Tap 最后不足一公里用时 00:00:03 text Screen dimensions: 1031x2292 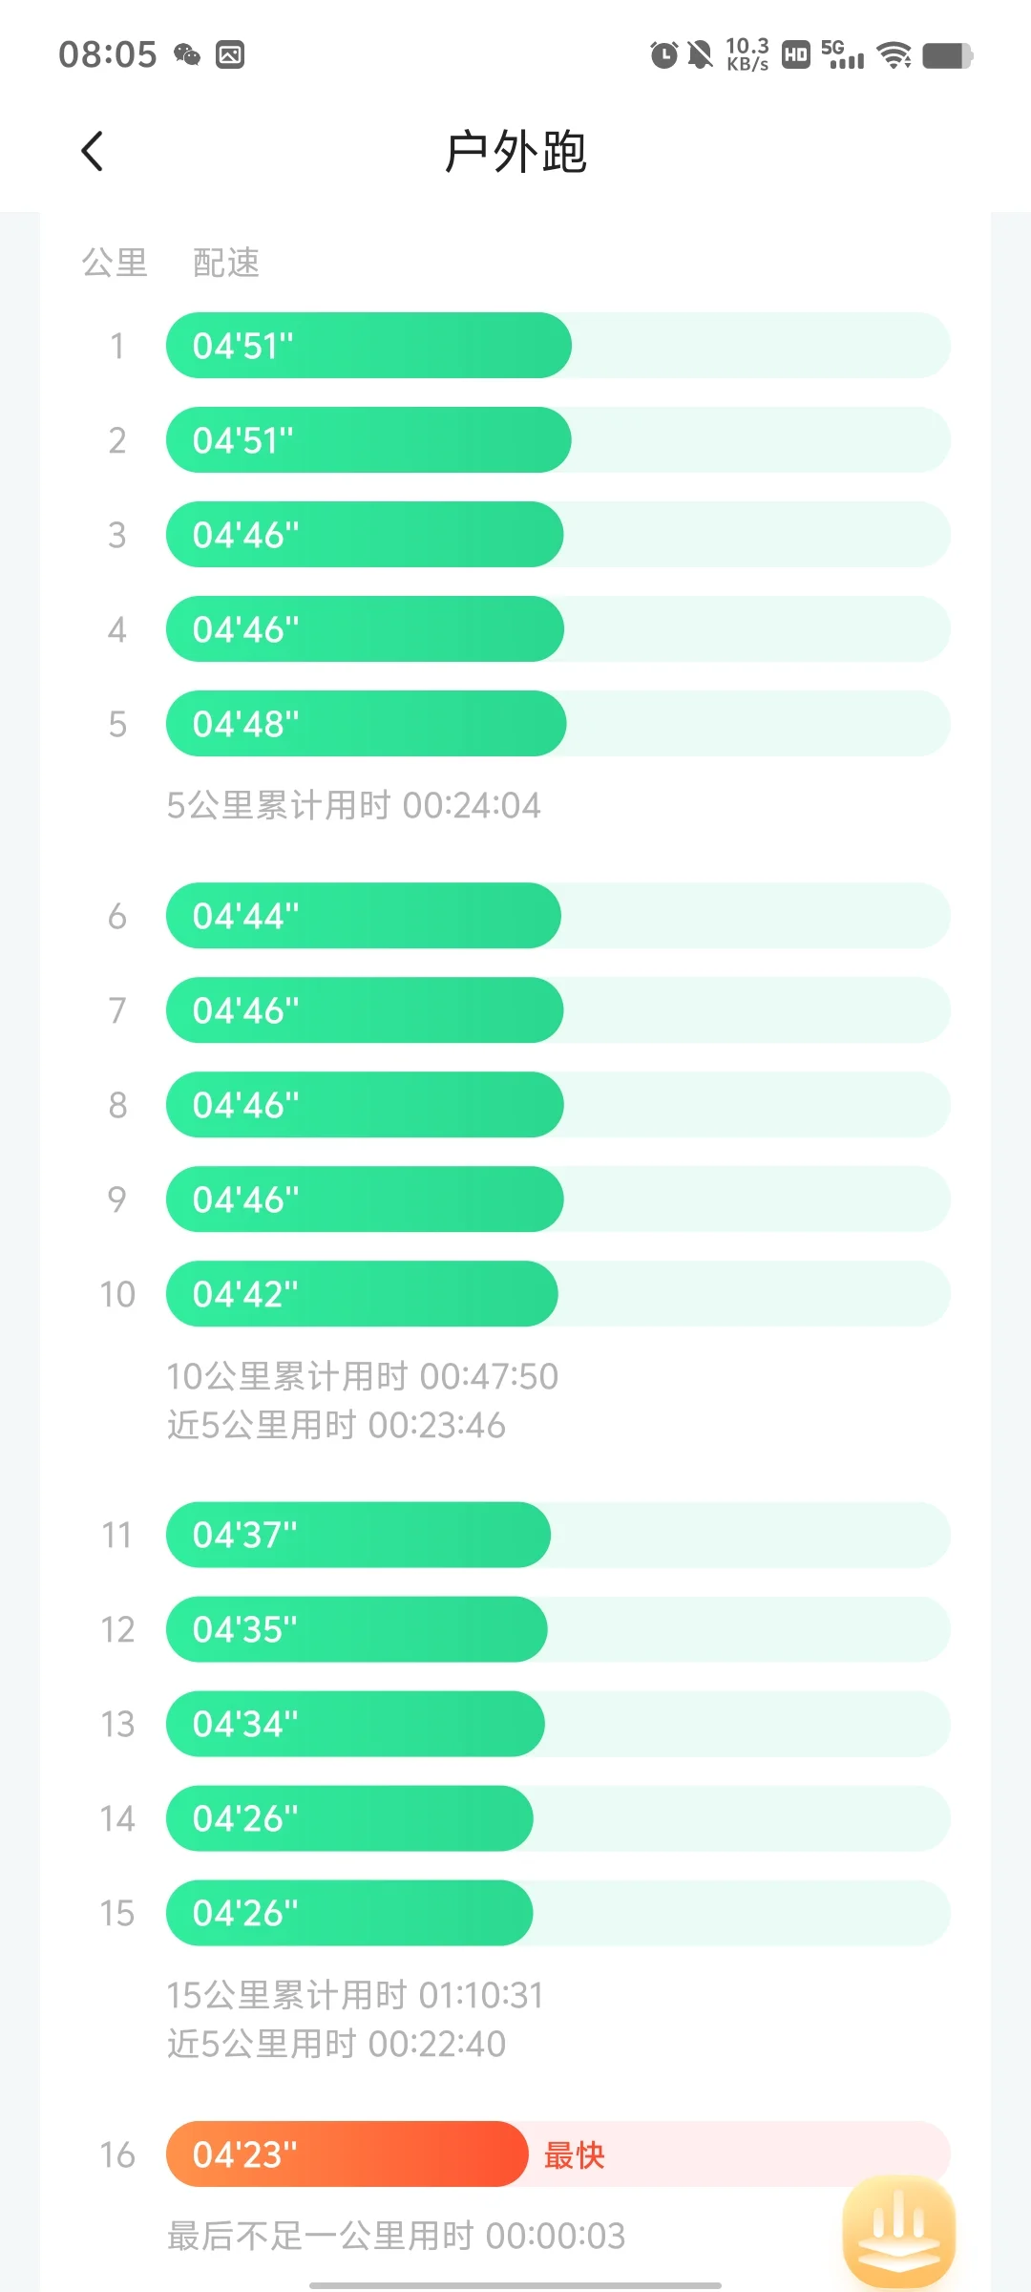pyautogui.click(x=396, y=2235)
